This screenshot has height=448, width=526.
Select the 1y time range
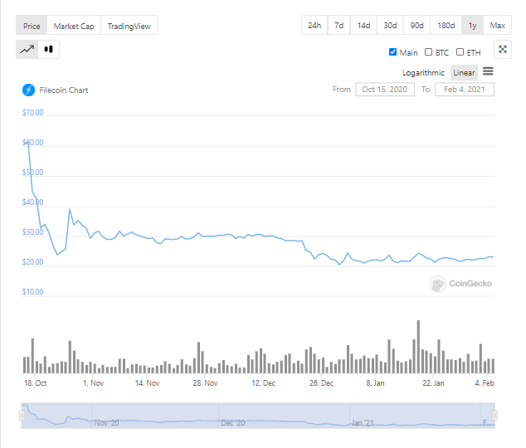tap(472, 25)
